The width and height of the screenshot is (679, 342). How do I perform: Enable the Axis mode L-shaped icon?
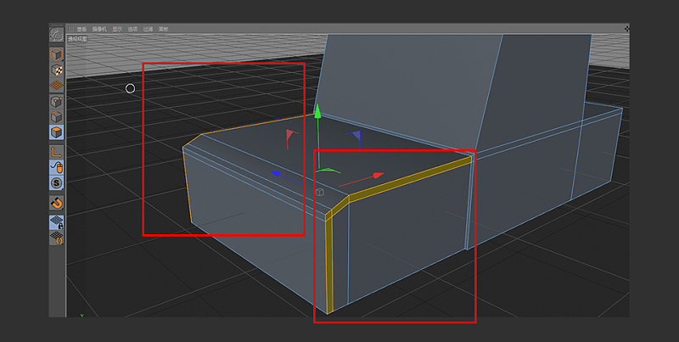56,152
